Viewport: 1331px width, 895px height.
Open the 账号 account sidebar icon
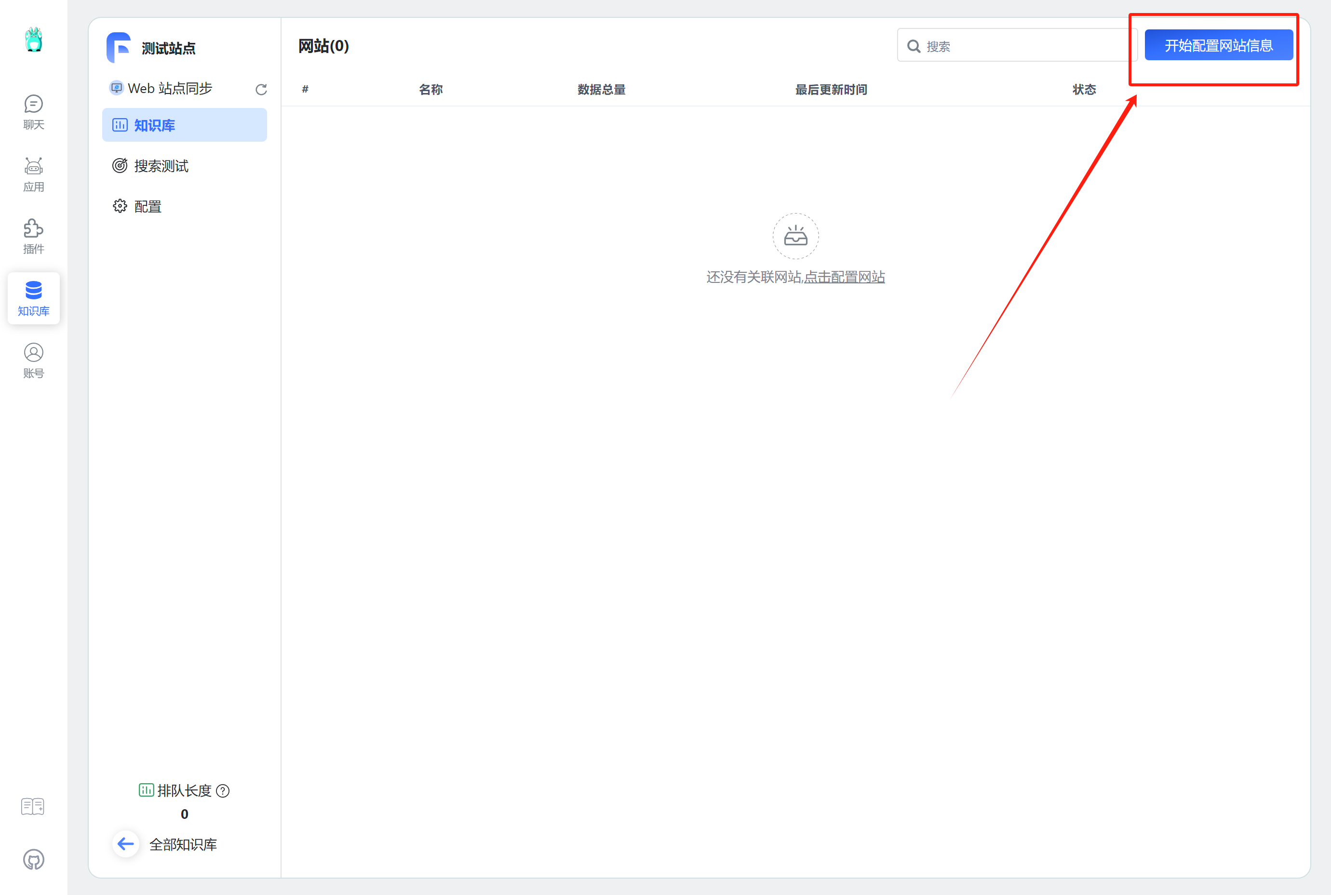pos(34,360)
